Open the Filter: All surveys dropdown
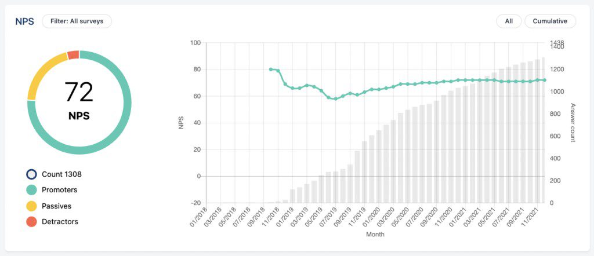The image size is (594, 256). (x=77, y=21)
